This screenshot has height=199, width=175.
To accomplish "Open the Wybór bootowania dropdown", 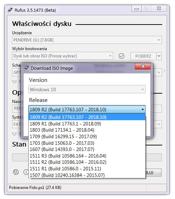I will point(62,56).
